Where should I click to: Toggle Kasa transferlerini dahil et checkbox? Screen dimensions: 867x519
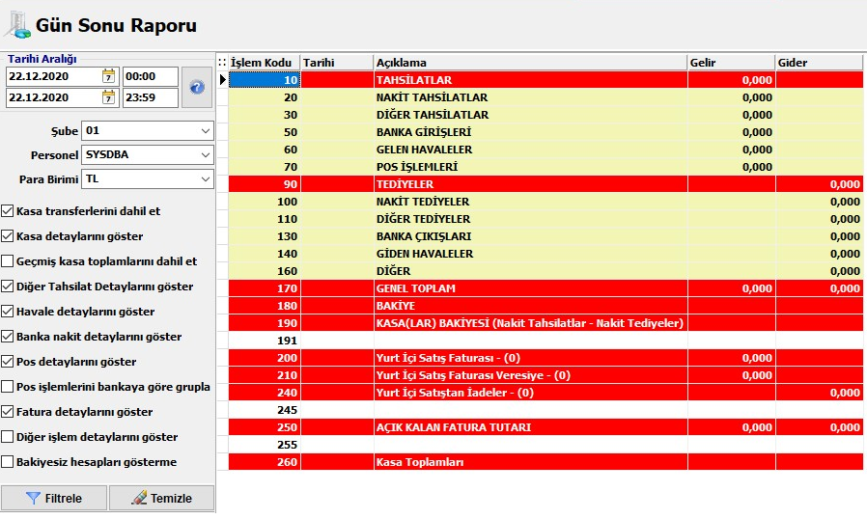click(x=7, y=211)
